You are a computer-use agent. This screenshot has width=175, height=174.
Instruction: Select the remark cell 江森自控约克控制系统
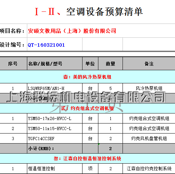pyautogui.click(x=149, y=168)
